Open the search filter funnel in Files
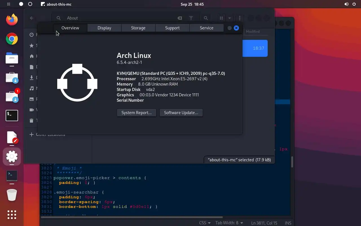 (x=191, y=18)
